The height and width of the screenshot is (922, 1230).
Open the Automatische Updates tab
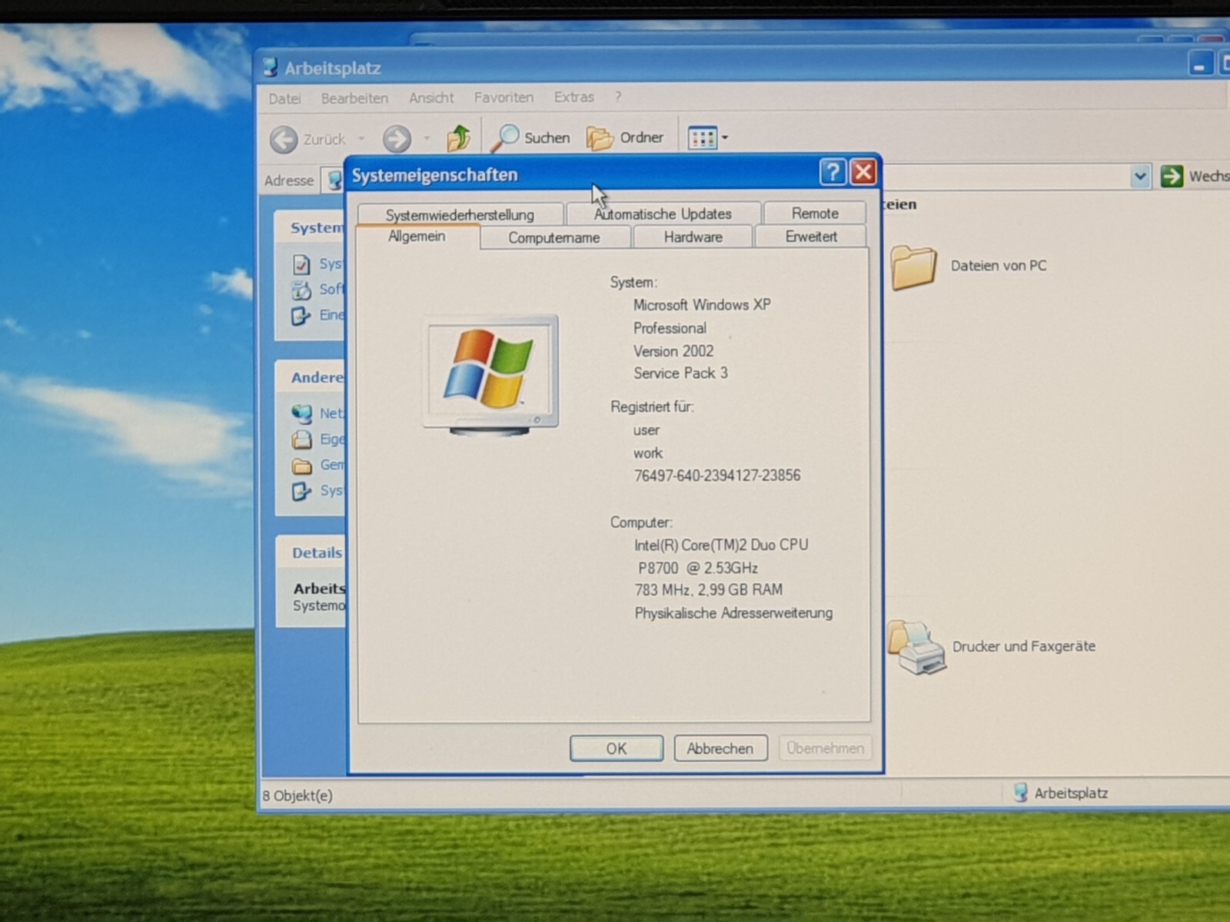tap(663, 213)
